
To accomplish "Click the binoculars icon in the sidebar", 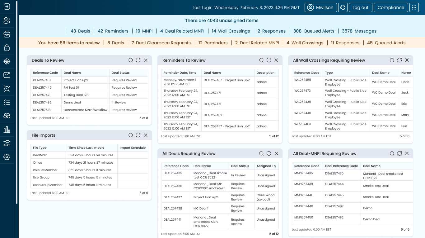I will (x=7, y=116).
